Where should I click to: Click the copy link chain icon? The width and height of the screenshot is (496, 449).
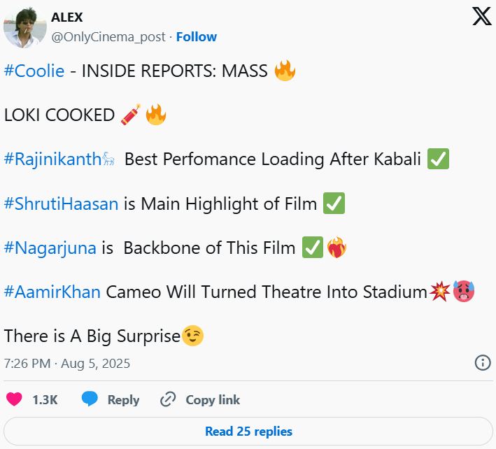(168, 399)
